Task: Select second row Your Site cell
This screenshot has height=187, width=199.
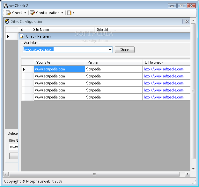Action: click(59, 76)
